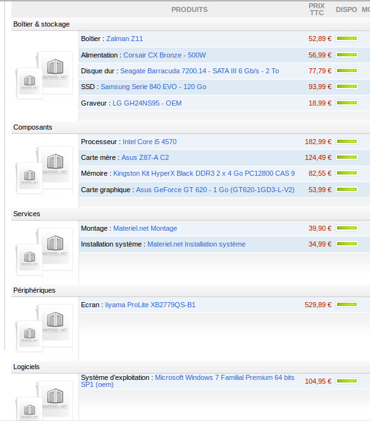Image resolution: width=370 pixels, height=421 pixels.
Task: Click availability bar for Seagate Barracuda
Action: coord(347,71)
